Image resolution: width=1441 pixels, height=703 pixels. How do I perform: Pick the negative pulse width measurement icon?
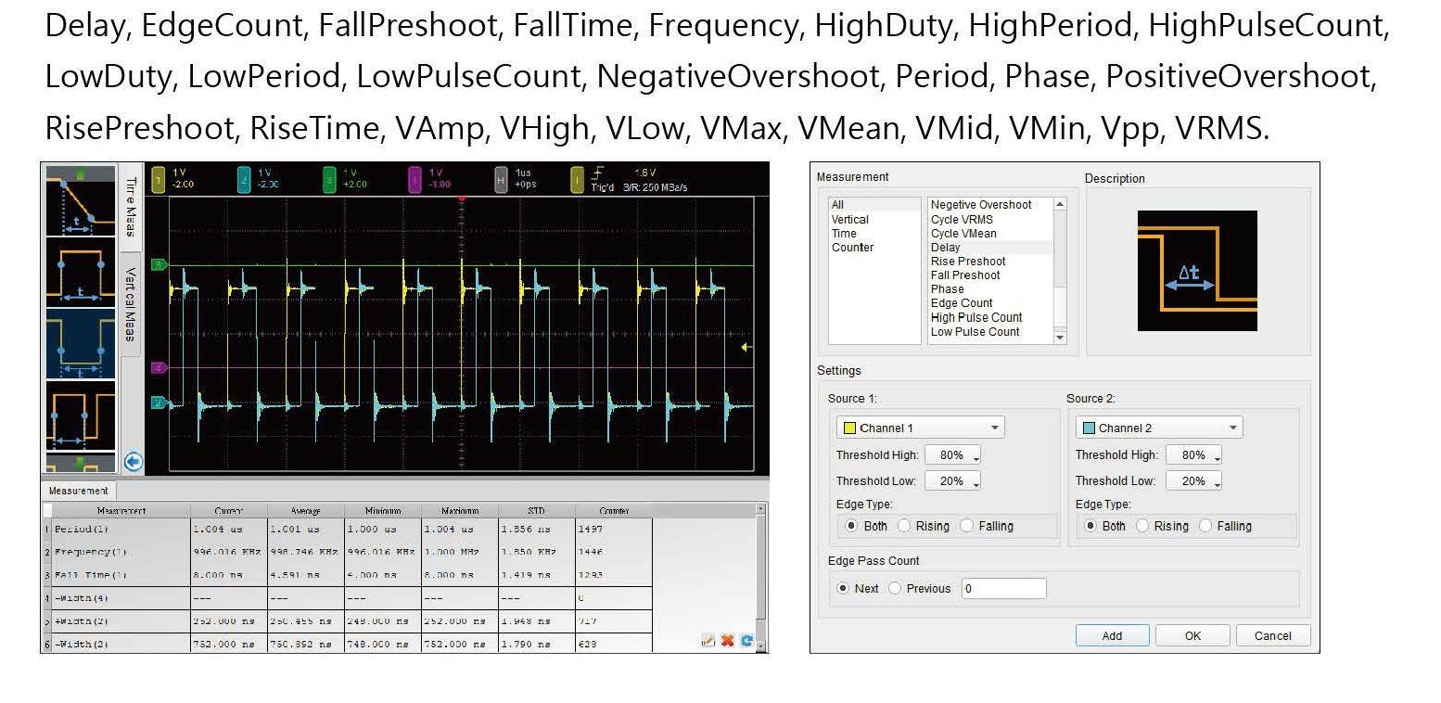(x=81, y=344)
